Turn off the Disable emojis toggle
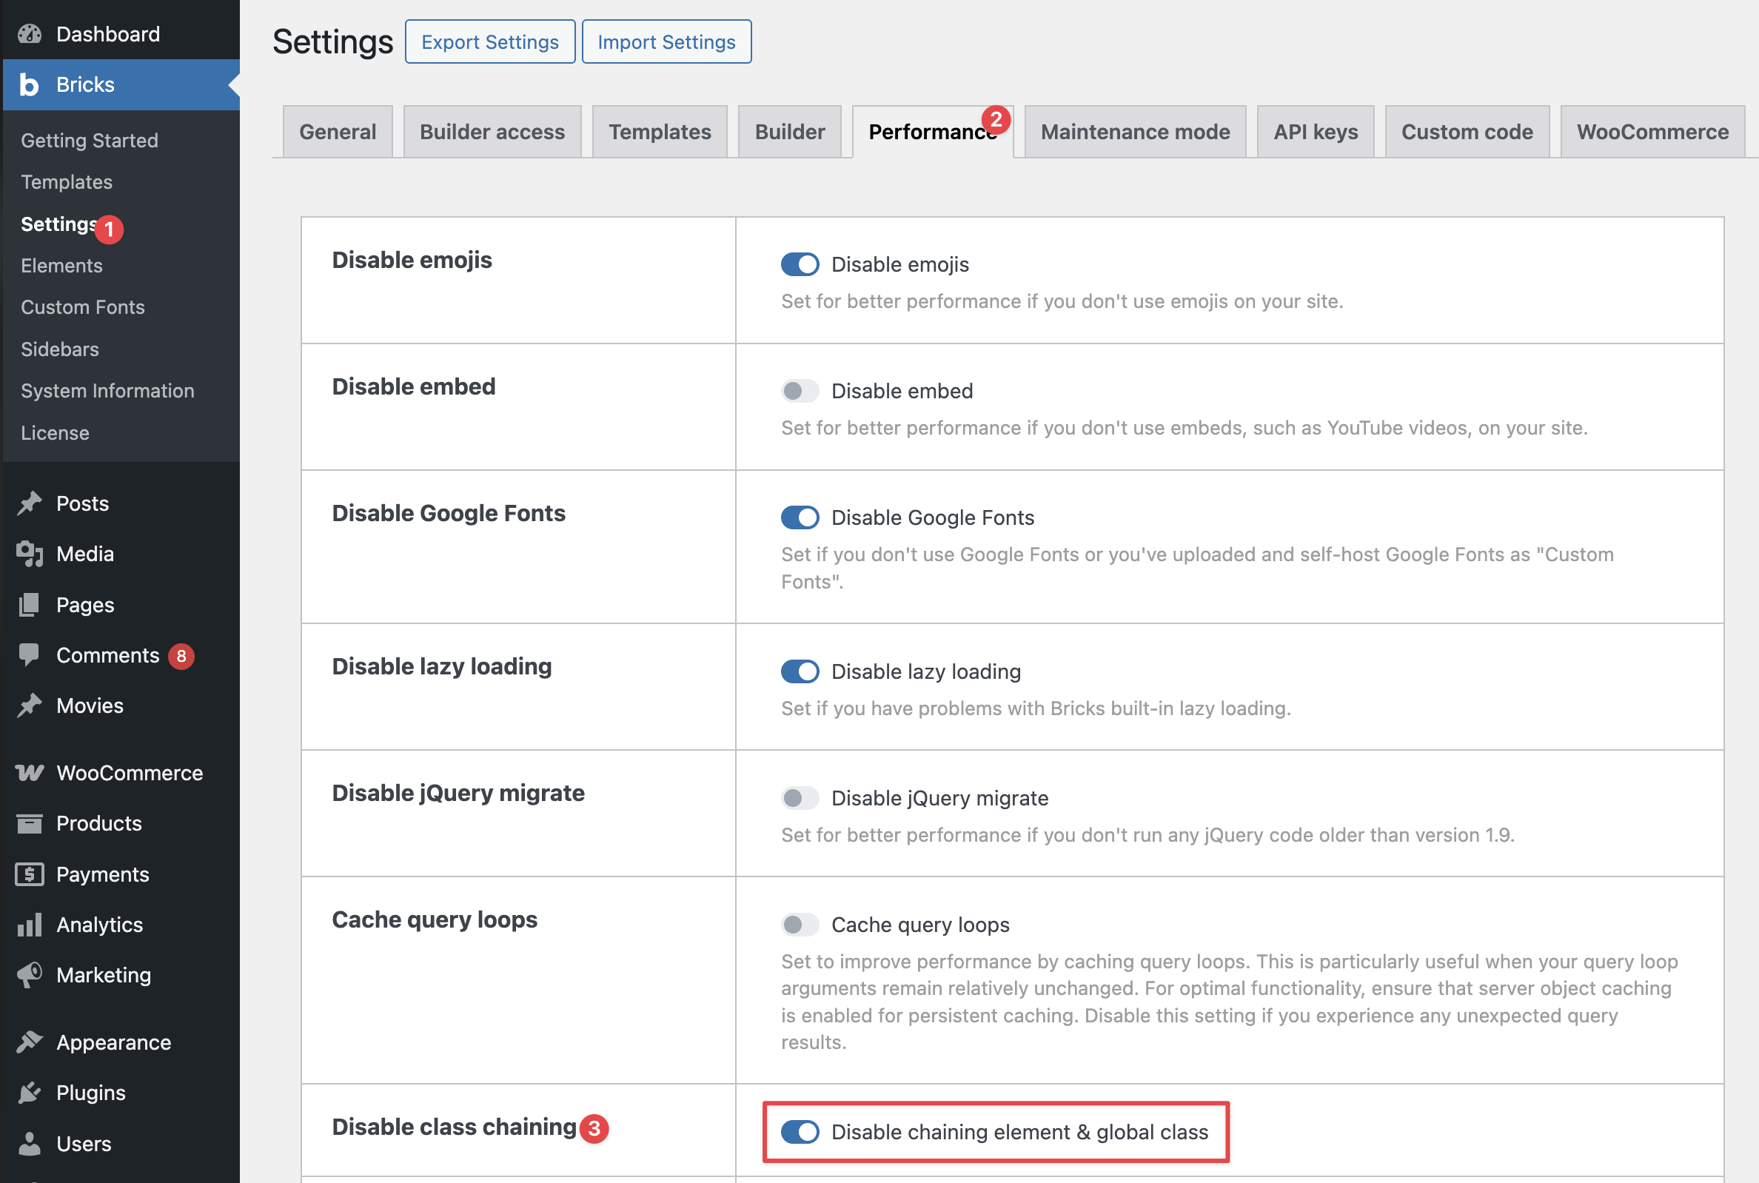Screen dimensions: 1759x1183 (x=800, y=264)
